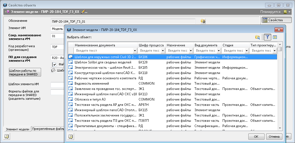Click the browse icon next to Обозначение field
Viewport: 295px width, 143px height.
(x=203, y=21)
